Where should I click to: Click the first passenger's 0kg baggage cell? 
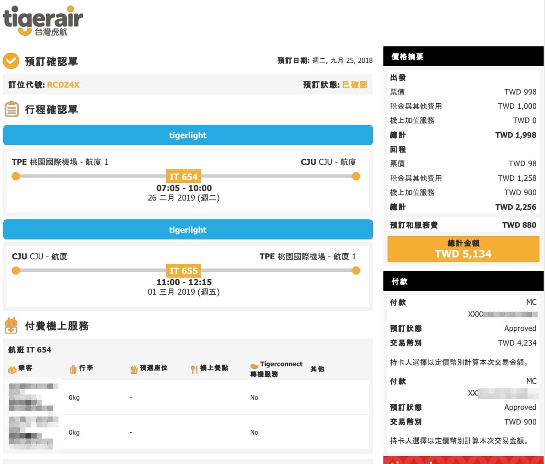tap(74, 397)
